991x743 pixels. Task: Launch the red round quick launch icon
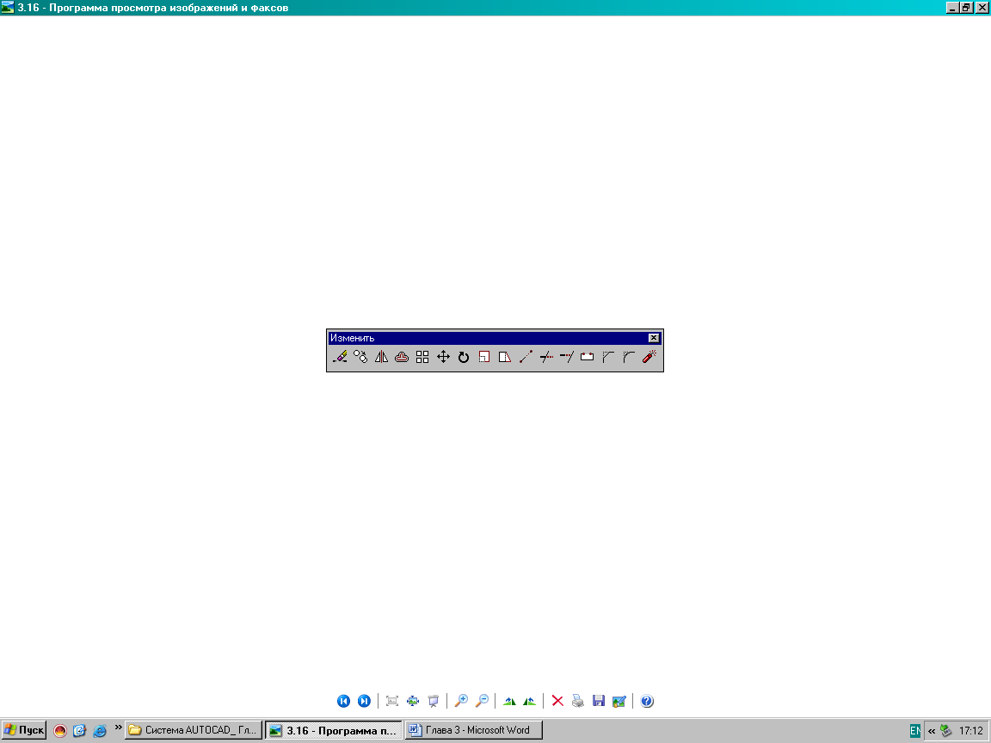[60, 730]
